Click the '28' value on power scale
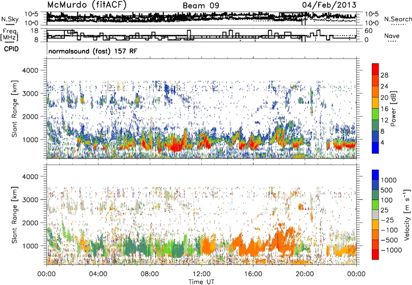Viewport: 412px width, 285px height. [384, 75]
